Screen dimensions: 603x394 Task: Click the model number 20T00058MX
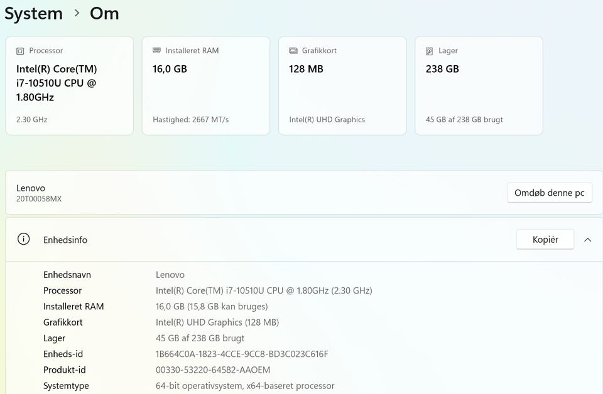39,199
